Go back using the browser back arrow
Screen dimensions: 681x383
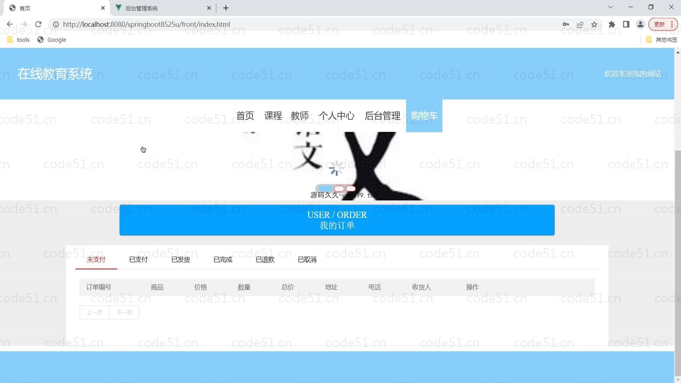coord(10,24)
